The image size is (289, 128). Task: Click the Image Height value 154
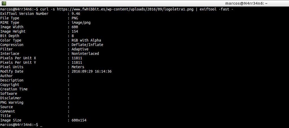click(x=75, y=31)
